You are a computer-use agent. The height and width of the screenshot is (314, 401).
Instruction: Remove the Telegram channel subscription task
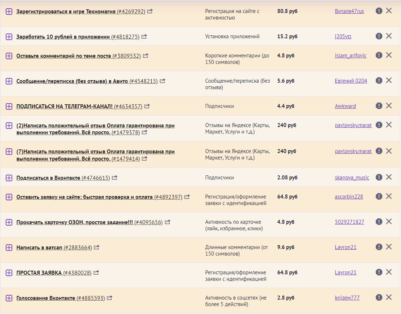coord(389,105)
